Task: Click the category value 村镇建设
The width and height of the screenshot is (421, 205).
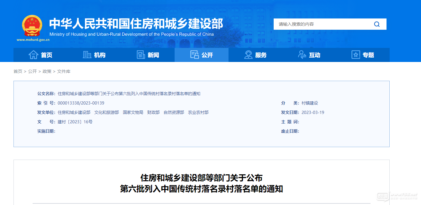Action: [310, 103]
